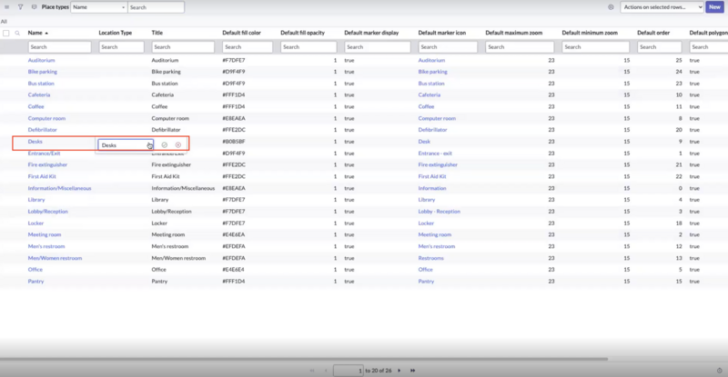The width and height of the screenshot is (728, 377).
Task: Go to the previous page arrow
Action: (326, 371)
